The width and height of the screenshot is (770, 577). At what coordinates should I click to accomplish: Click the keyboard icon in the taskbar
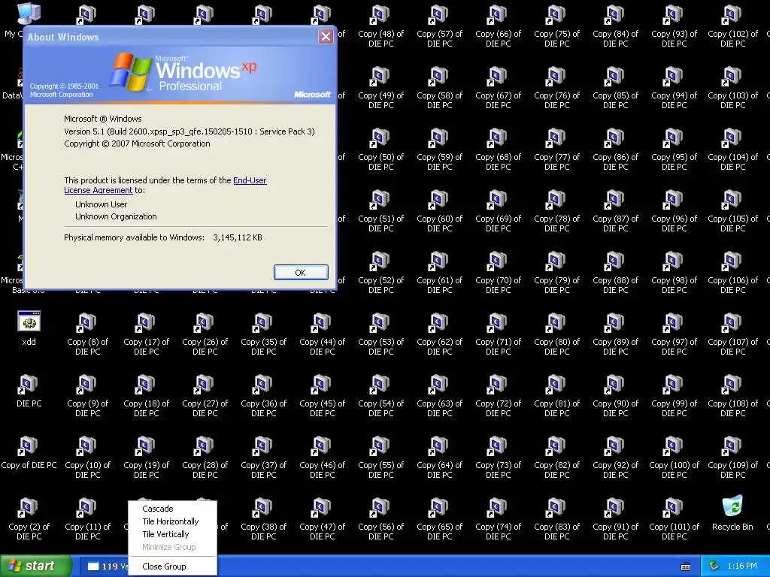point(686,566)
